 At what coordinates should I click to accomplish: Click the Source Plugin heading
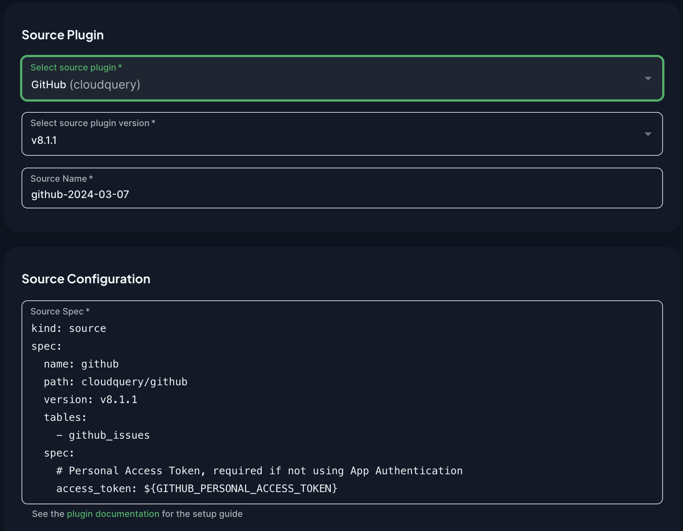coord(63,35)
